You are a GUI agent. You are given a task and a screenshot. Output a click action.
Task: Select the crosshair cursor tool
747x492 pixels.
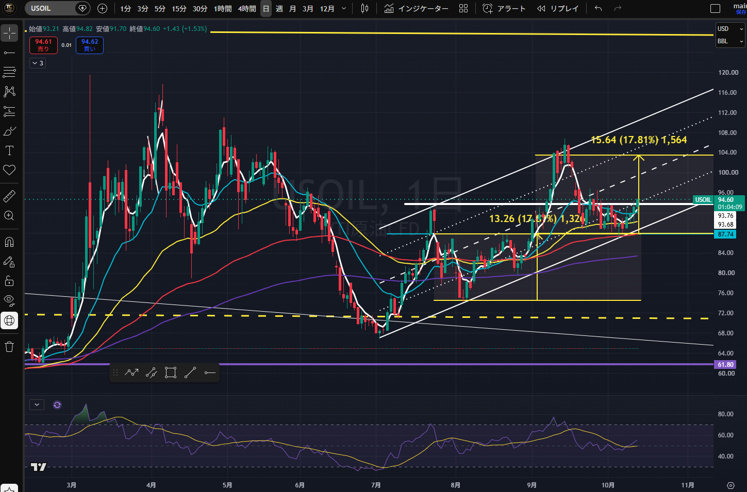pyautogui.click(x=9, y=33)
